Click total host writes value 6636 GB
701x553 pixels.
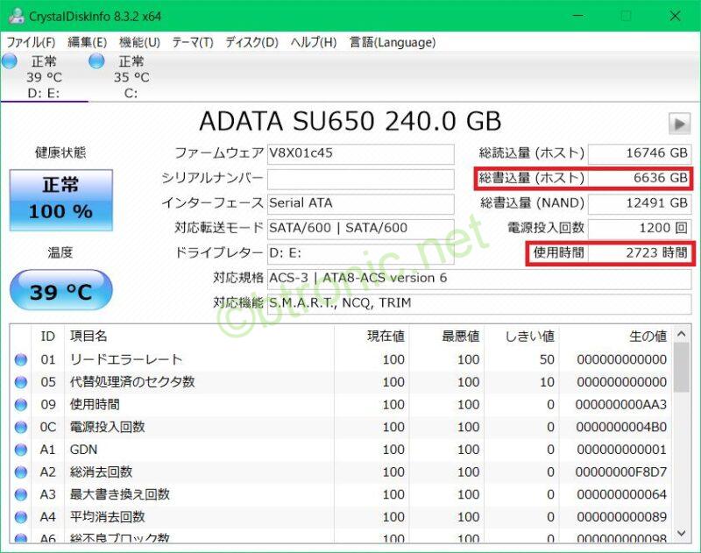pos(640,179)
